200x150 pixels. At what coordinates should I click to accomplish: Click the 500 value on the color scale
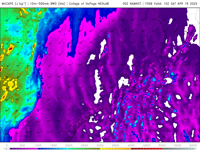coord(22,145)
